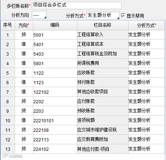Select row number 7
The image size is (166, 160).
8,92
